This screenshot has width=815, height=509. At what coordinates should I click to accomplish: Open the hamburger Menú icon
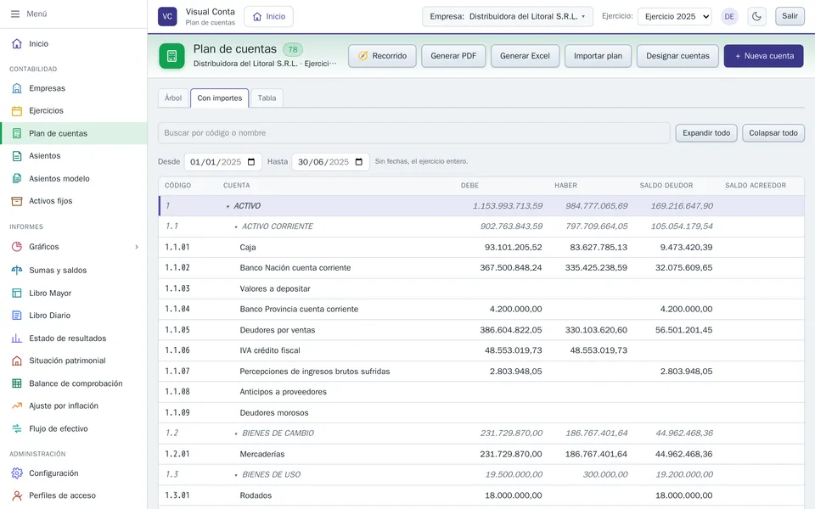point(15,14)
